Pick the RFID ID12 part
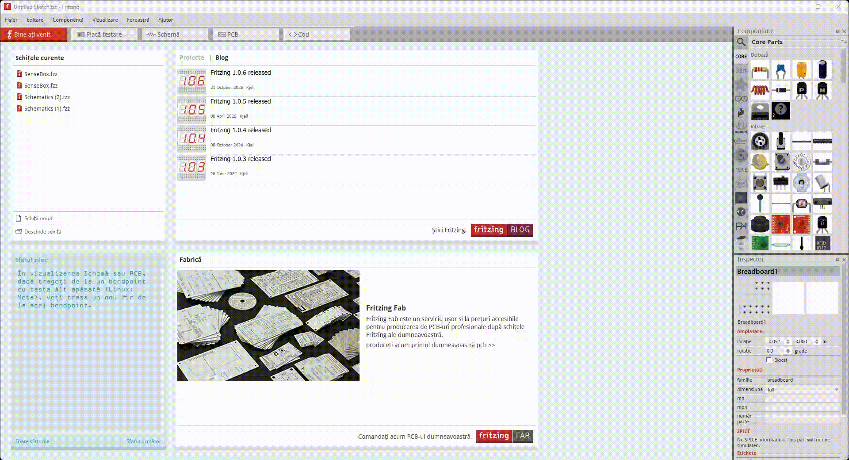 pyautogui.click(x=822, y=244)
